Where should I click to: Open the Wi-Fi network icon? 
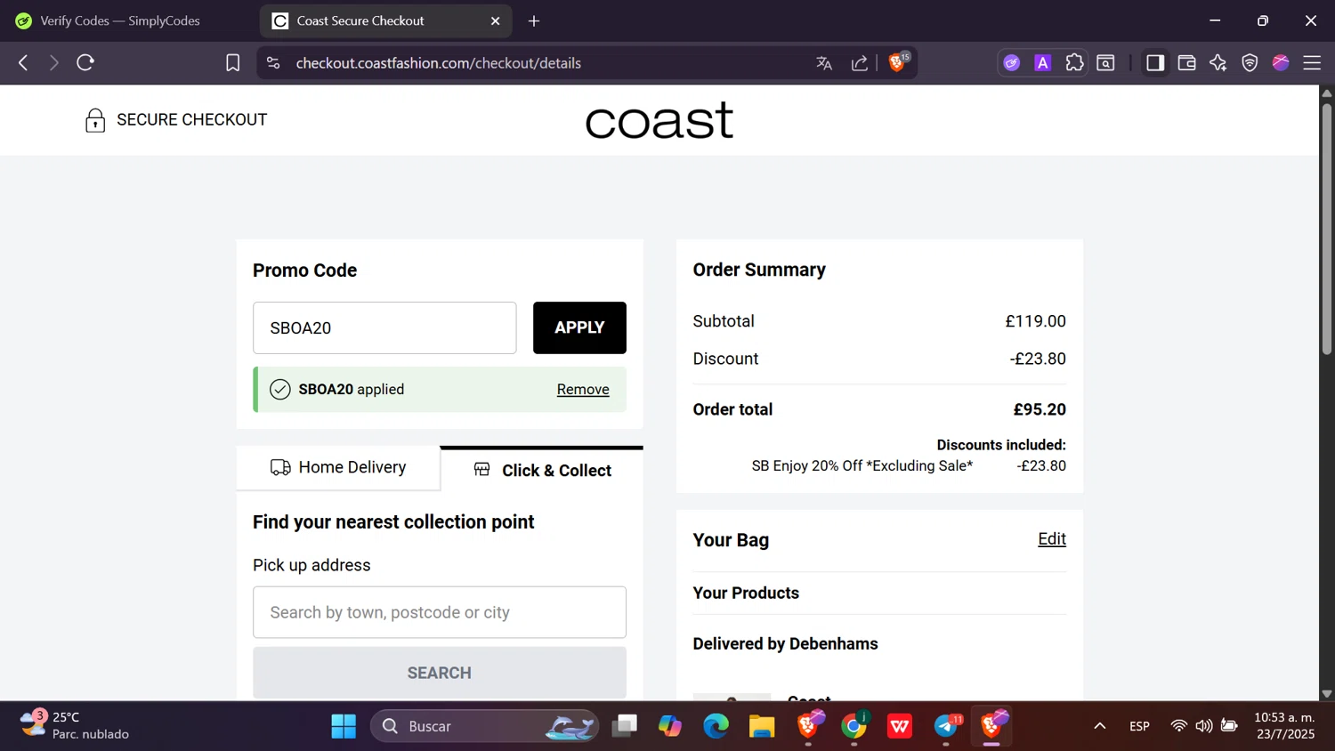pyautogui.click(x=1178, y=726)
